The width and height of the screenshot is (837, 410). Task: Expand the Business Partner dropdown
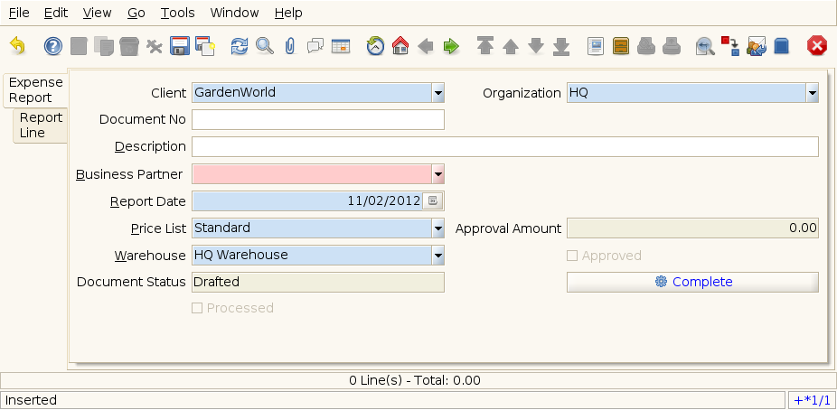pyautogui.click(x=437, y=174)
